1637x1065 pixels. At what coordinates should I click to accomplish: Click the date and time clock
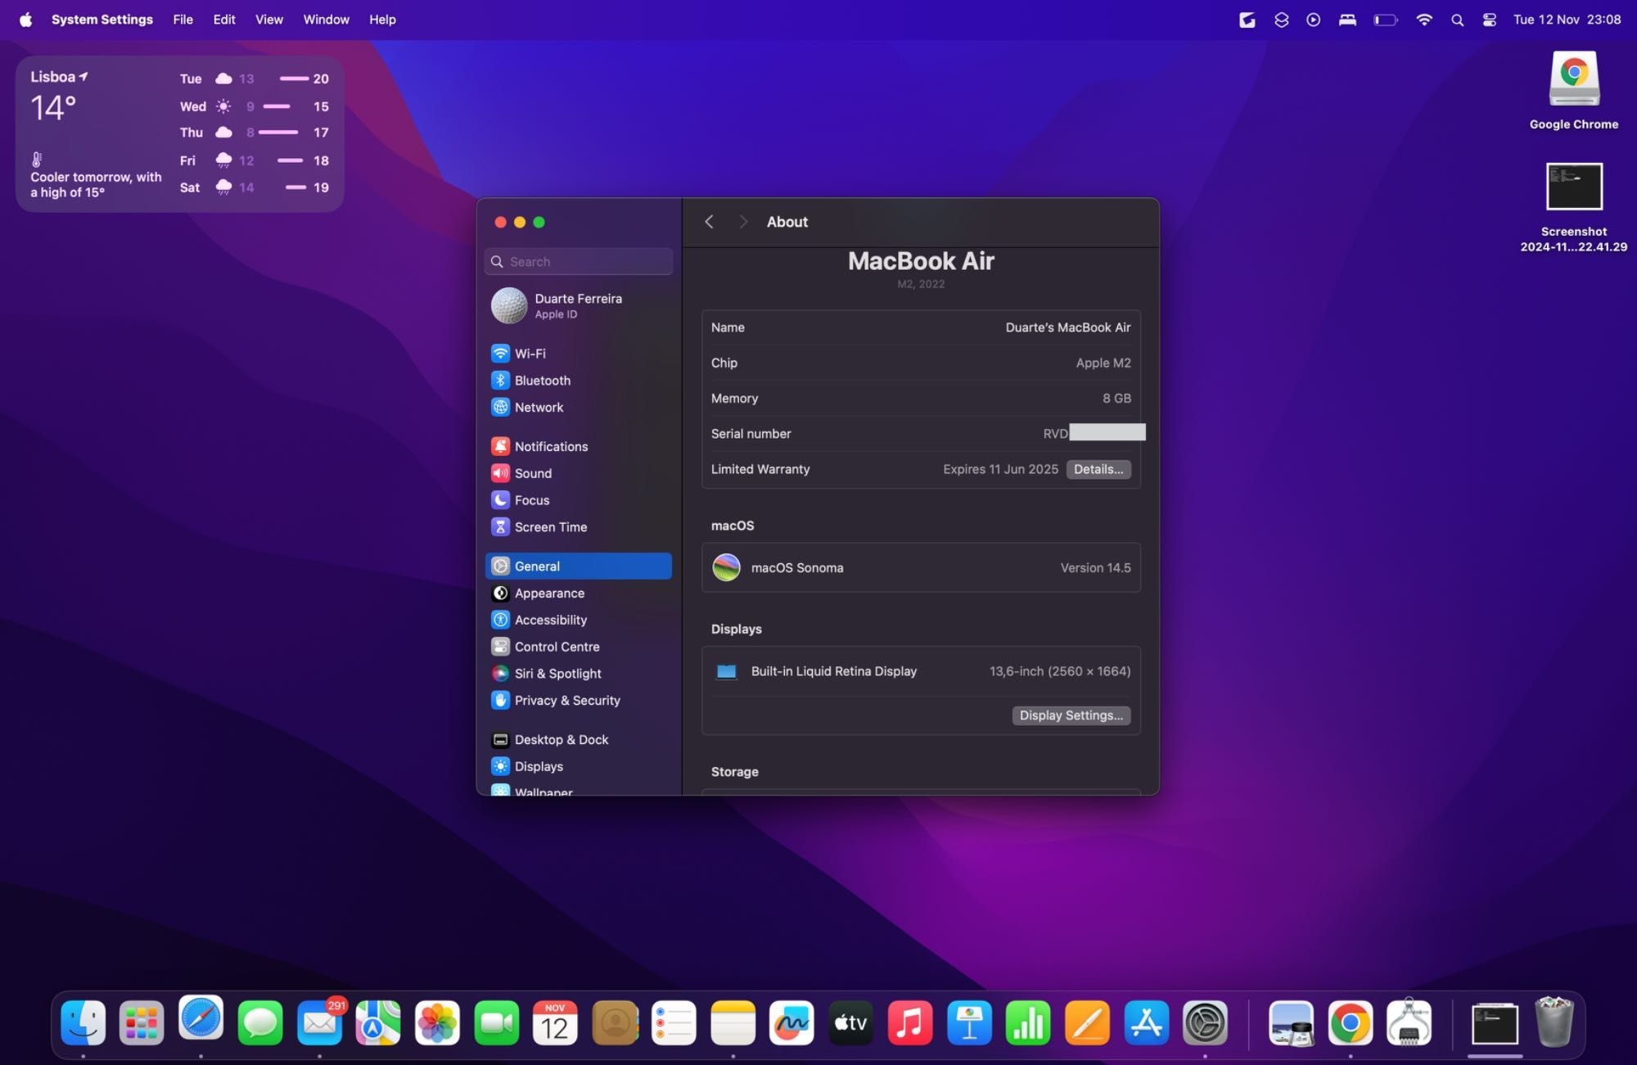point(1567,20)
